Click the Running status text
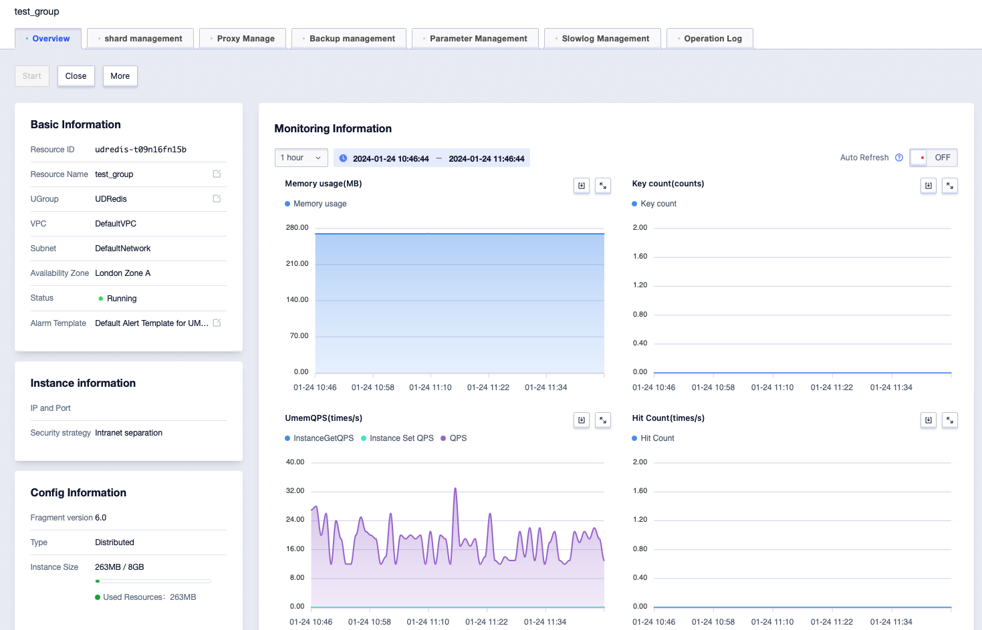The image size is (982, 630). coord(122,299)
